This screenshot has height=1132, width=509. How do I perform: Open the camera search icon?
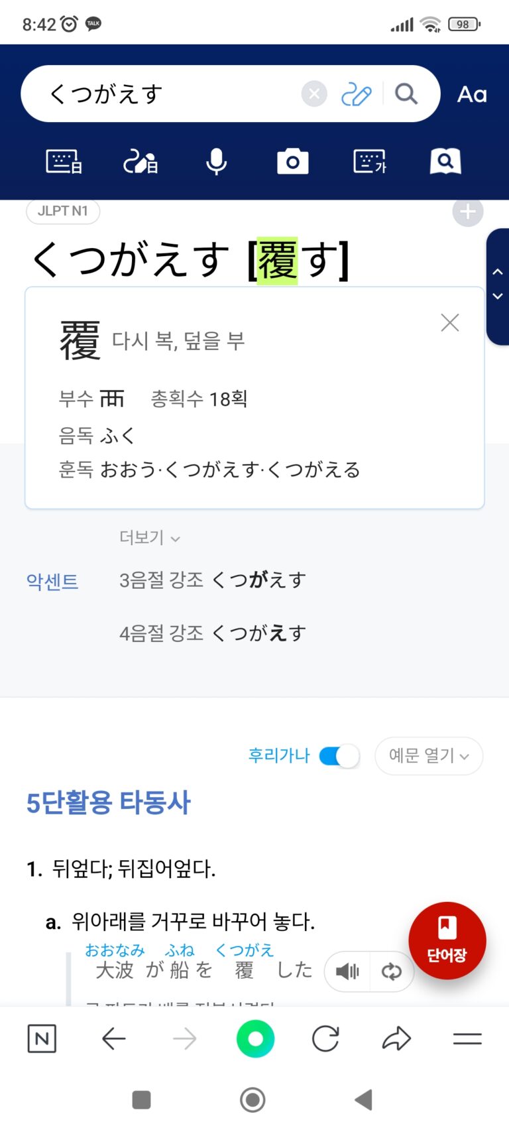point(292,161)
